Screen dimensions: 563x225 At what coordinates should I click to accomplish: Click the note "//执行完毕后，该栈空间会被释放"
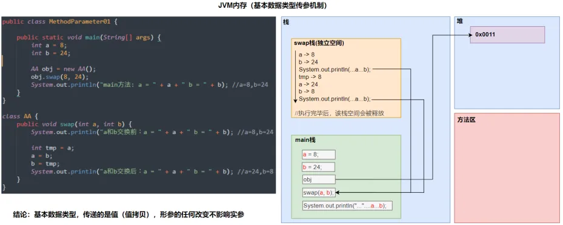339,113
